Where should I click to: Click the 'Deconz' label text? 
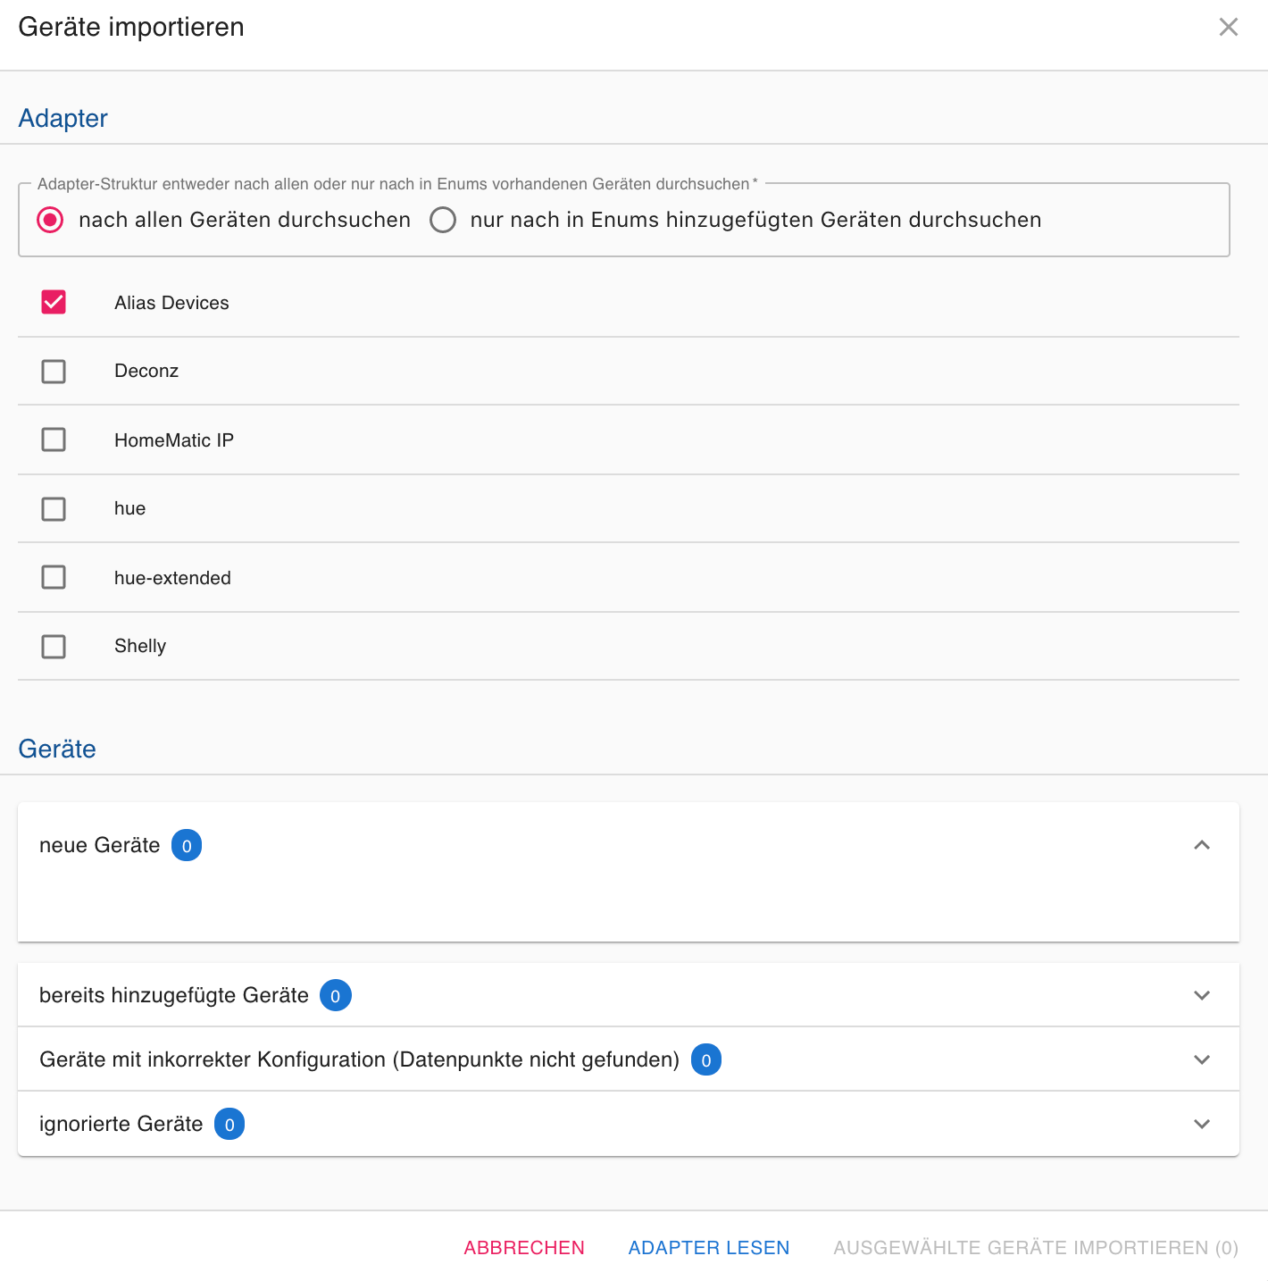146,371
